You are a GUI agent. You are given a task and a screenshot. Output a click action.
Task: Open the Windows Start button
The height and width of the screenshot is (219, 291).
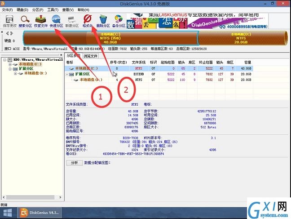click(8, 213)
